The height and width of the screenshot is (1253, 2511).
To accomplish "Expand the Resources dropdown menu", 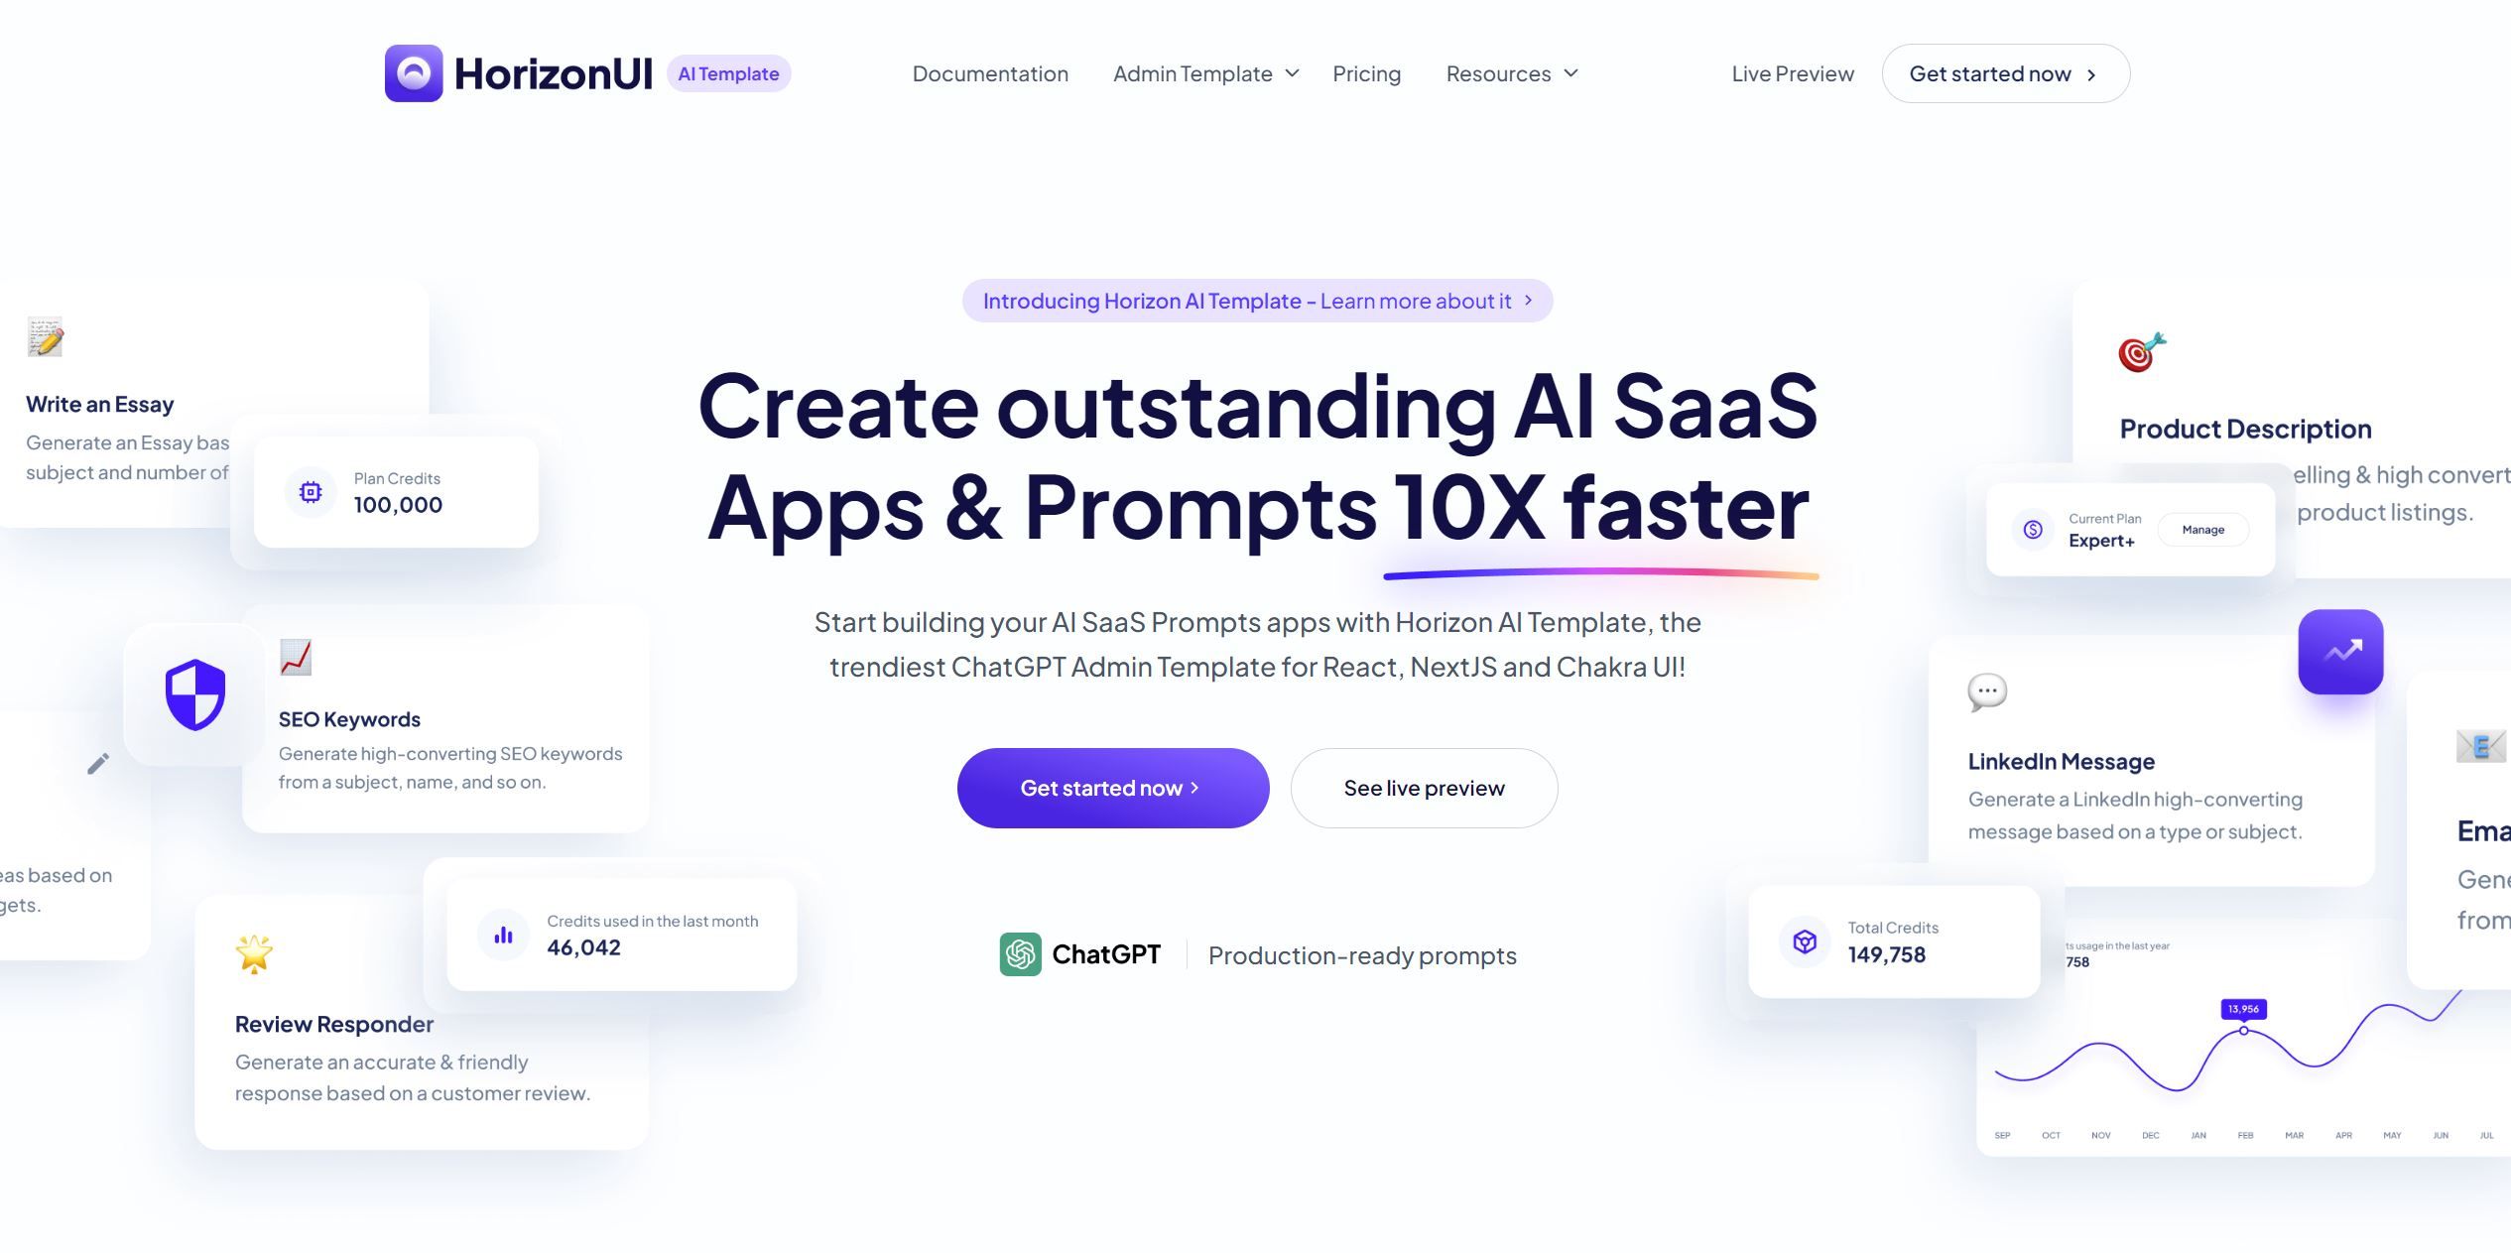I will [1510, 72].
